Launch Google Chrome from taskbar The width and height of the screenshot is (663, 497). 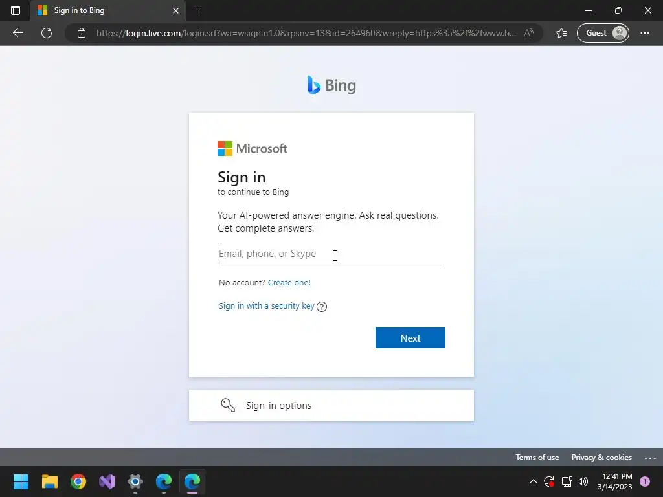(x=78, y=481)
